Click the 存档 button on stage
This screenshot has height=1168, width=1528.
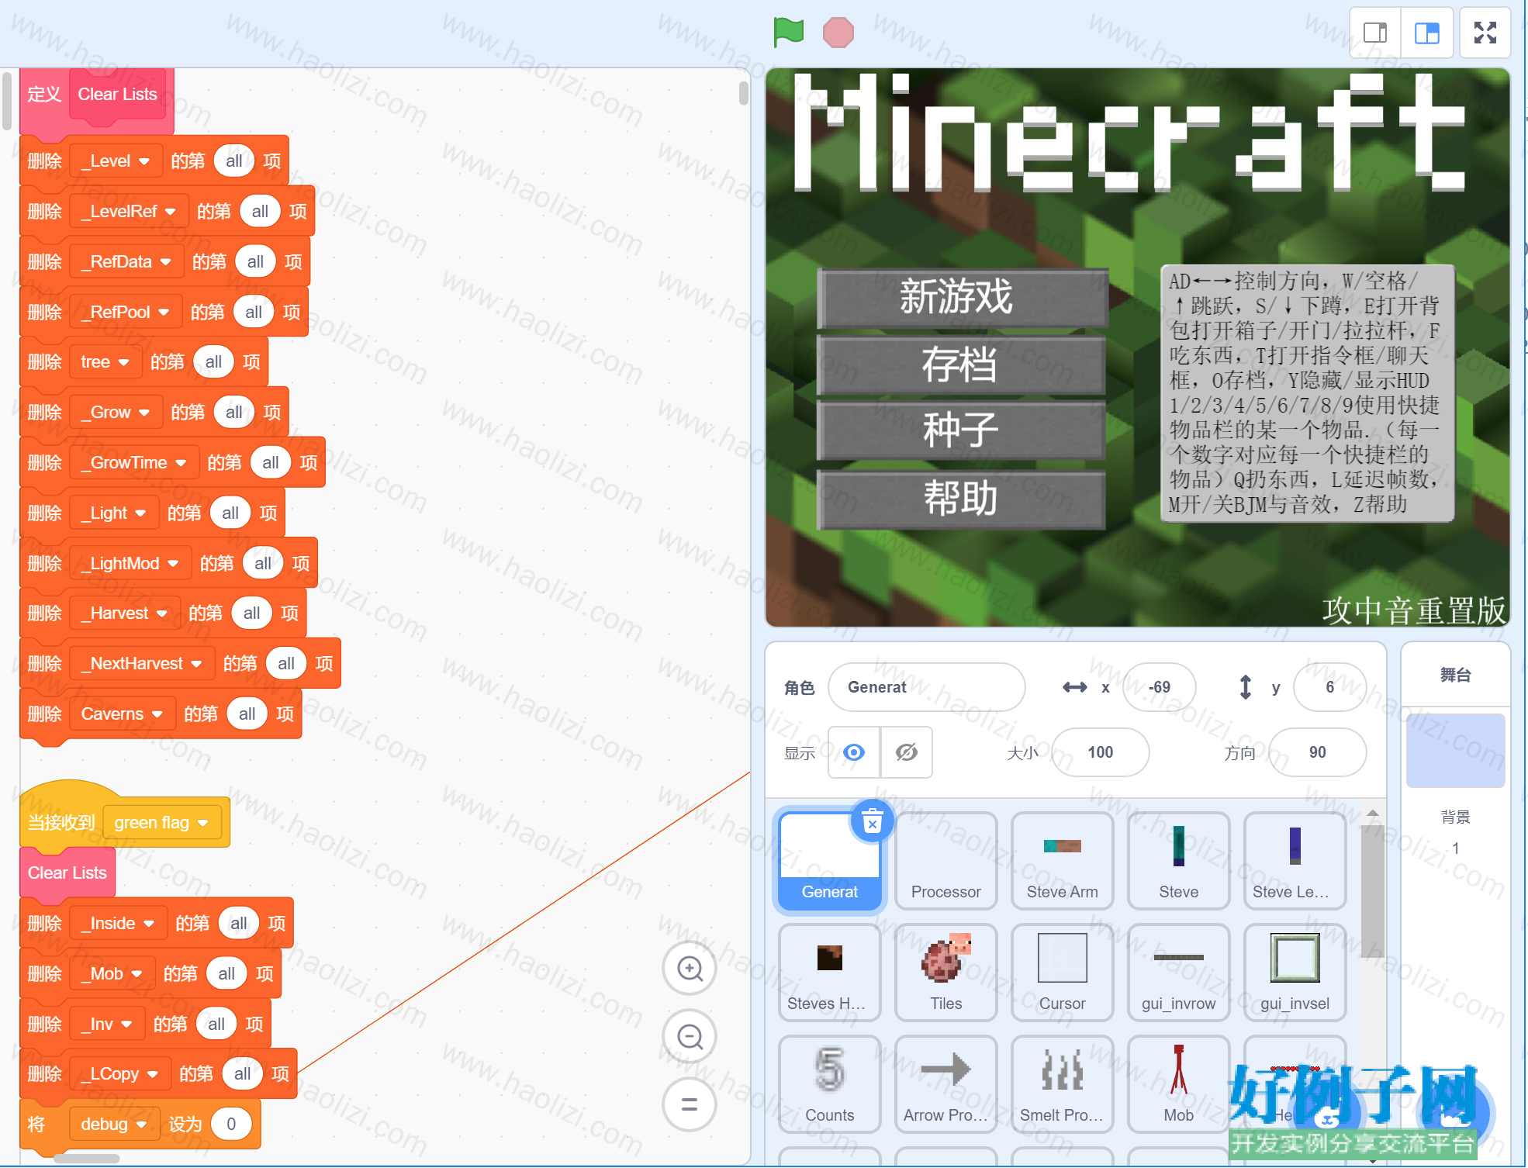(963, 365)
